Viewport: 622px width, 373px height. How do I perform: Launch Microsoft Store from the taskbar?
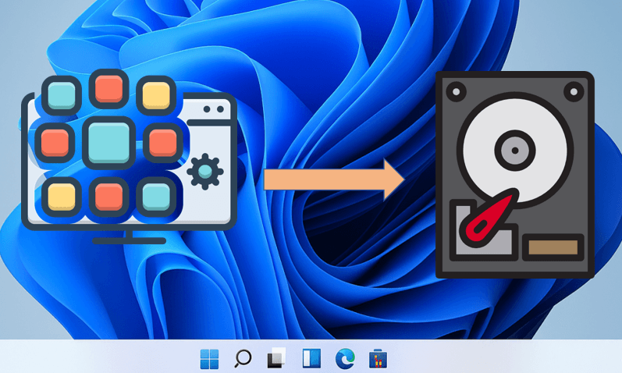[x=378, y=359]
